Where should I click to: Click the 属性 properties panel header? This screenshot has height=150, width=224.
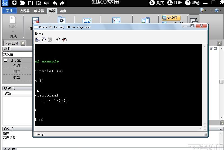[x=18, y=49]
